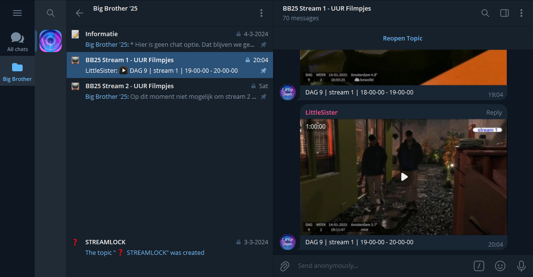Image resolution: width=533 pixels, height=277 pixels.
Task: Click lock icon on BB25 Stream 1 row
Action: click(x=248, y=60)
